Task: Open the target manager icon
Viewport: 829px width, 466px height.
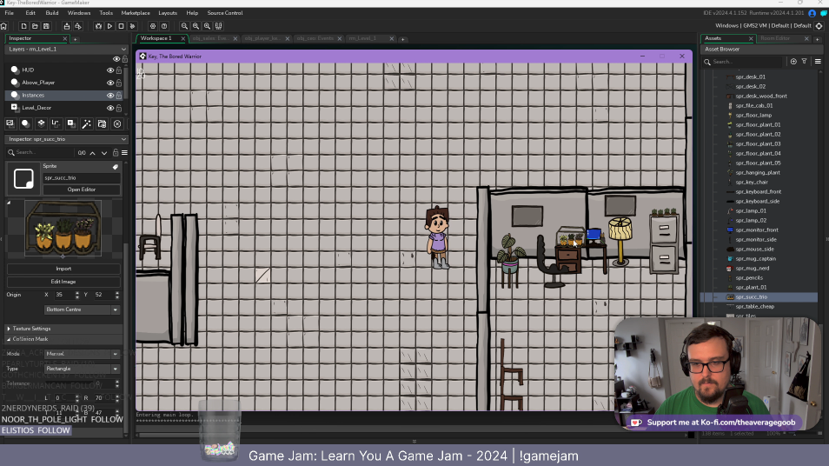Action: (819, 26)
